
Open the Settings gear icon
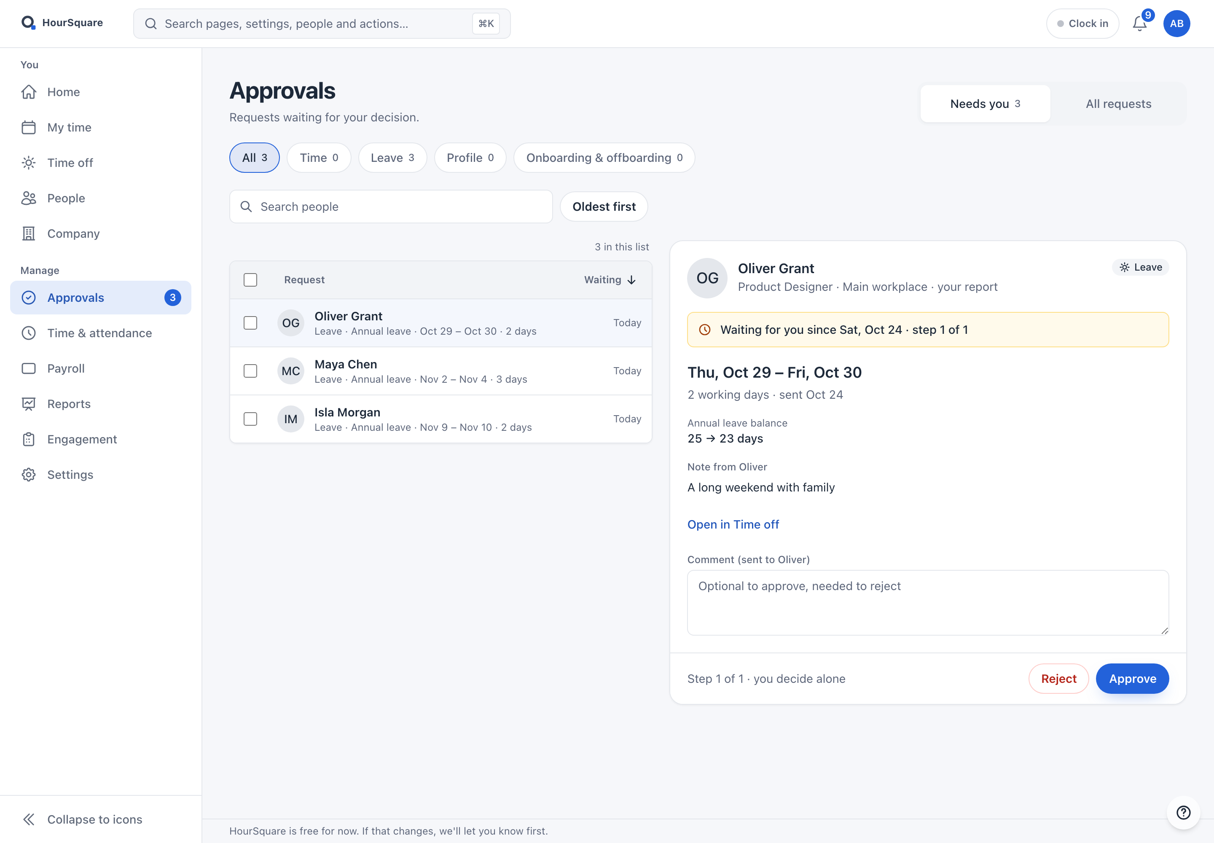pyautogui.click(x=29, y=474)
